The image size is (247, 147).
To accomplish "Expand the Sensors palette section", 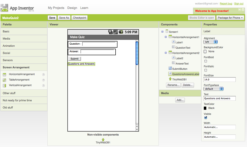I will [x=24, y=60].
